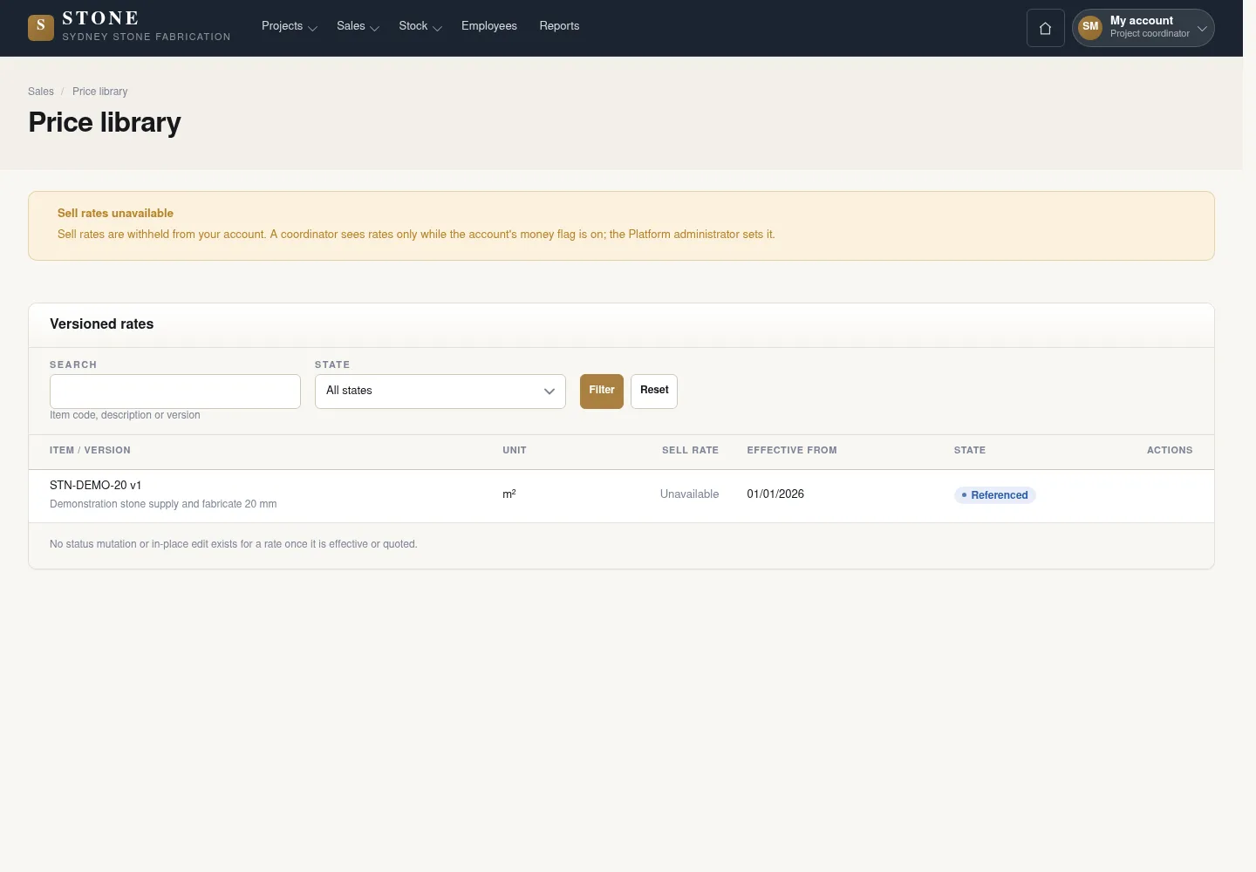Click the Demonstration stone supply description text
Image resolution: width=1256 pixels, height=872 pixels.
[x=163, y=504]
